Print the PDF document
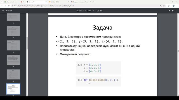This screenshot has width=179, height=100. point(173,11)
